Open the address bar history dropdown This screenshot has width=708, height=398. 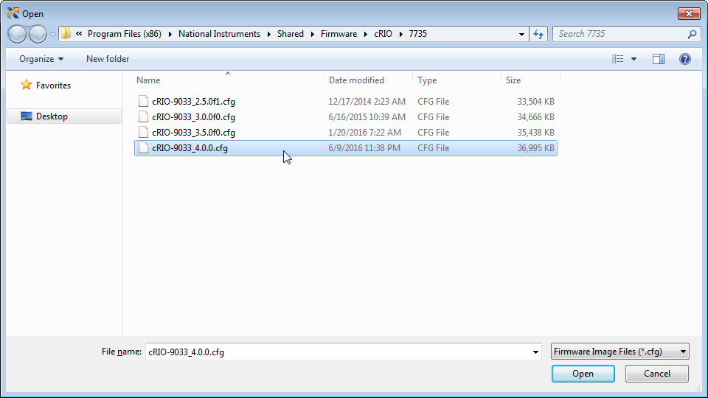tap(521, 35)
